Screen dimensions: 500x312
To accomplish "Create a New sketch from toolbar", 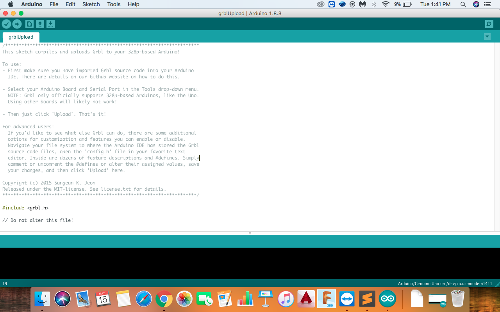I will 29,24.
